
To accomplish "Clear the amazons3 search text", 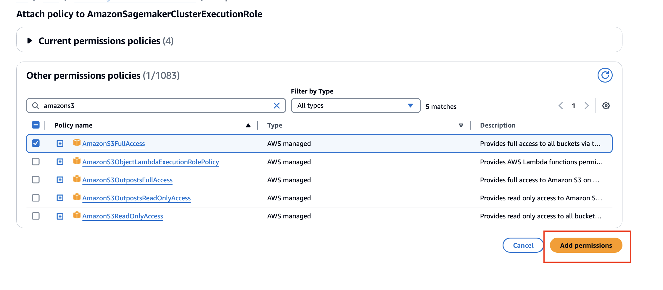I will click(x=276, y=106).
